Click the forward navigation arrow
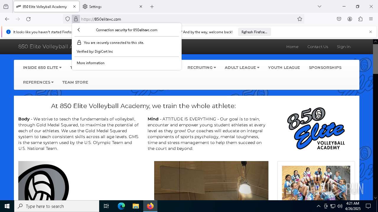378x212 pixels. coord(18,19)
